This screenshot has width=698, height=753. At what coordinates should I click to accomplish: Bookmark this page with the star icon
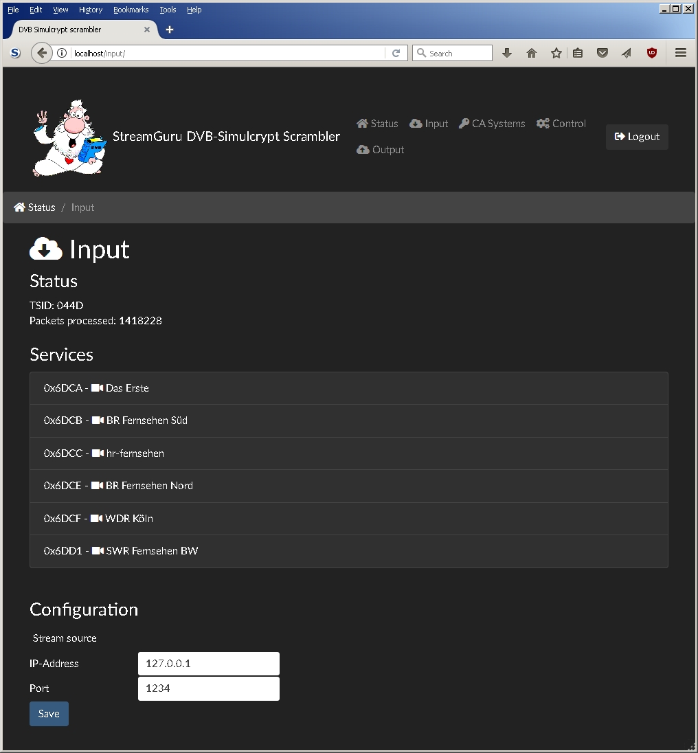tap(556, 54)
